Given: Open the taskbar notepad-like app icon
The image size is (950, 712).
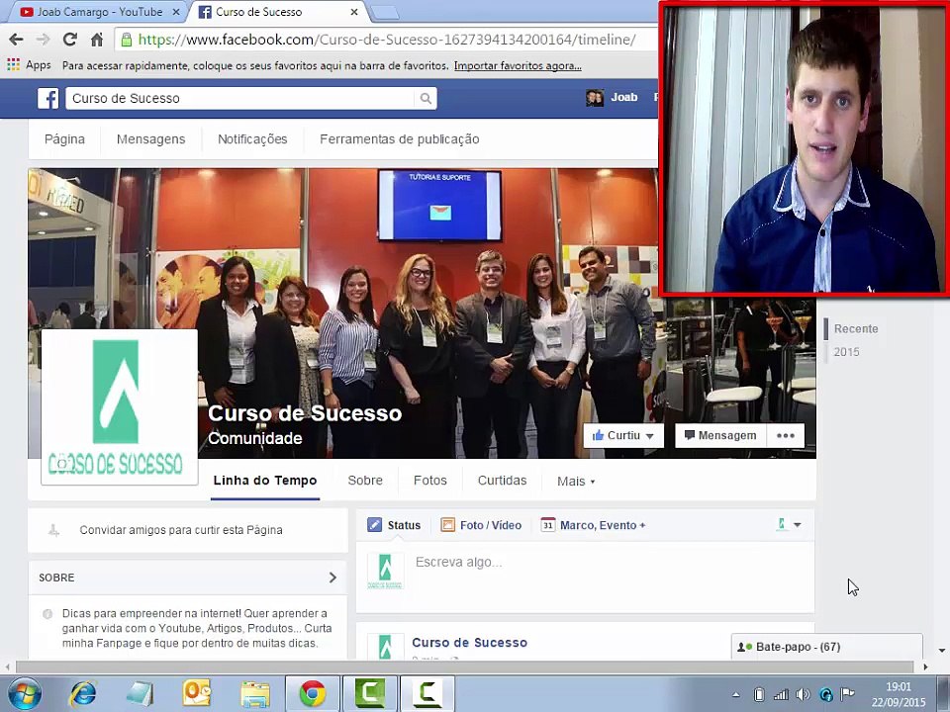Looking at the screenshot, I should pos(140,694).
